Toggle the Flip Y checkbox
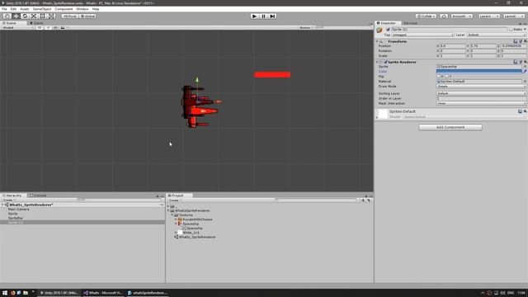The height and width of the screenshot is (297, 528). coord(447,77)
